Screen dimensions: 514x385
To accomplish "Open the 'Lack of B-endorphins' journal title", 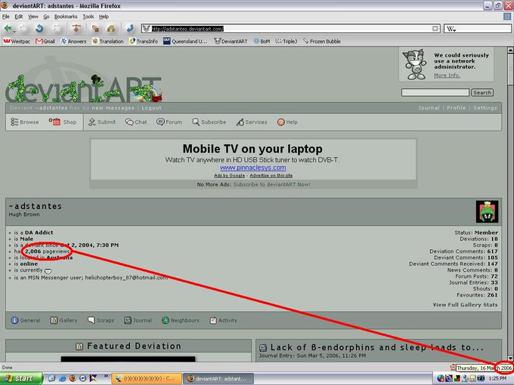I will click(x=376, y=347).
